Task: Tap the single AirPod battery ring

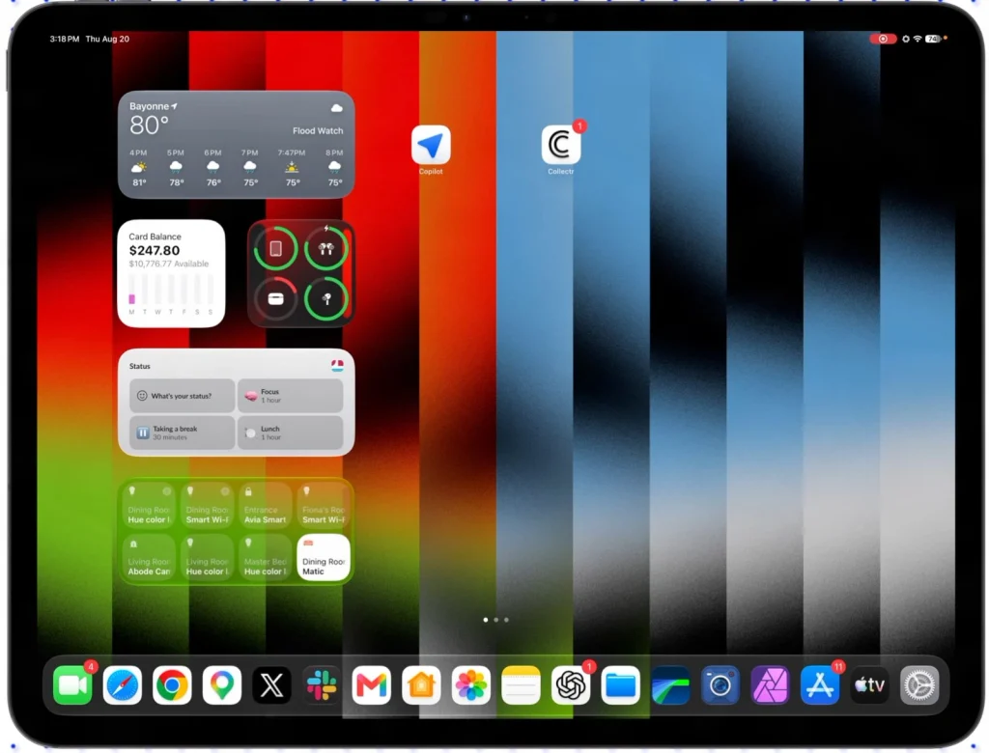Action: point(326,299)
